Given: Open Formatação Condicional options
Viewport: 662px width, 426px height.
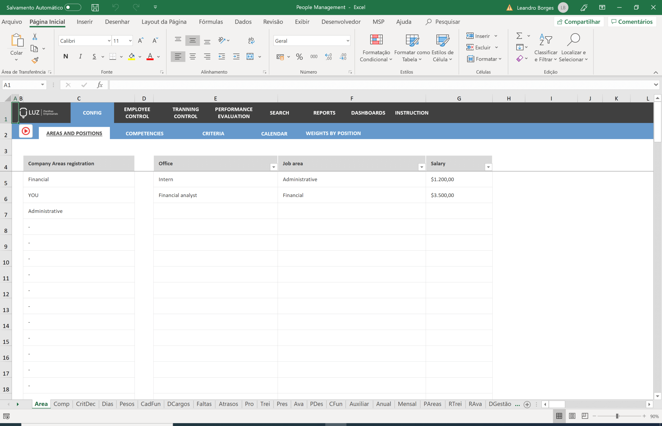Looking at the screenshot, I should point(375,47).
